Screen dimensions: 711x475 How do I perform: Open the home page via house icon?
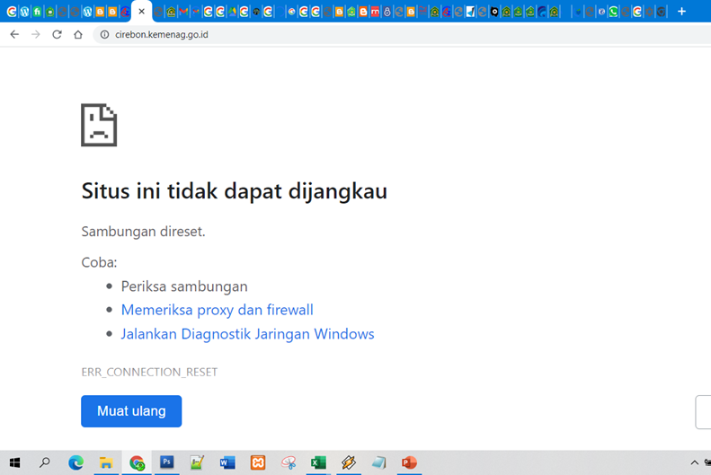(x=78, y=34)
